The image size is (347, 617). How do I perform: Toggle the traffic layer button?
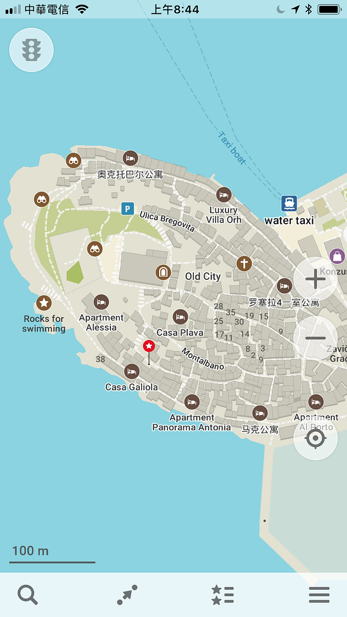tap(31, 50)
